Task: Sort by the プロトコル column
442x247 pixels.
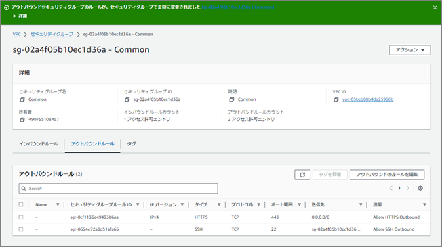Action: pos(258,205)
